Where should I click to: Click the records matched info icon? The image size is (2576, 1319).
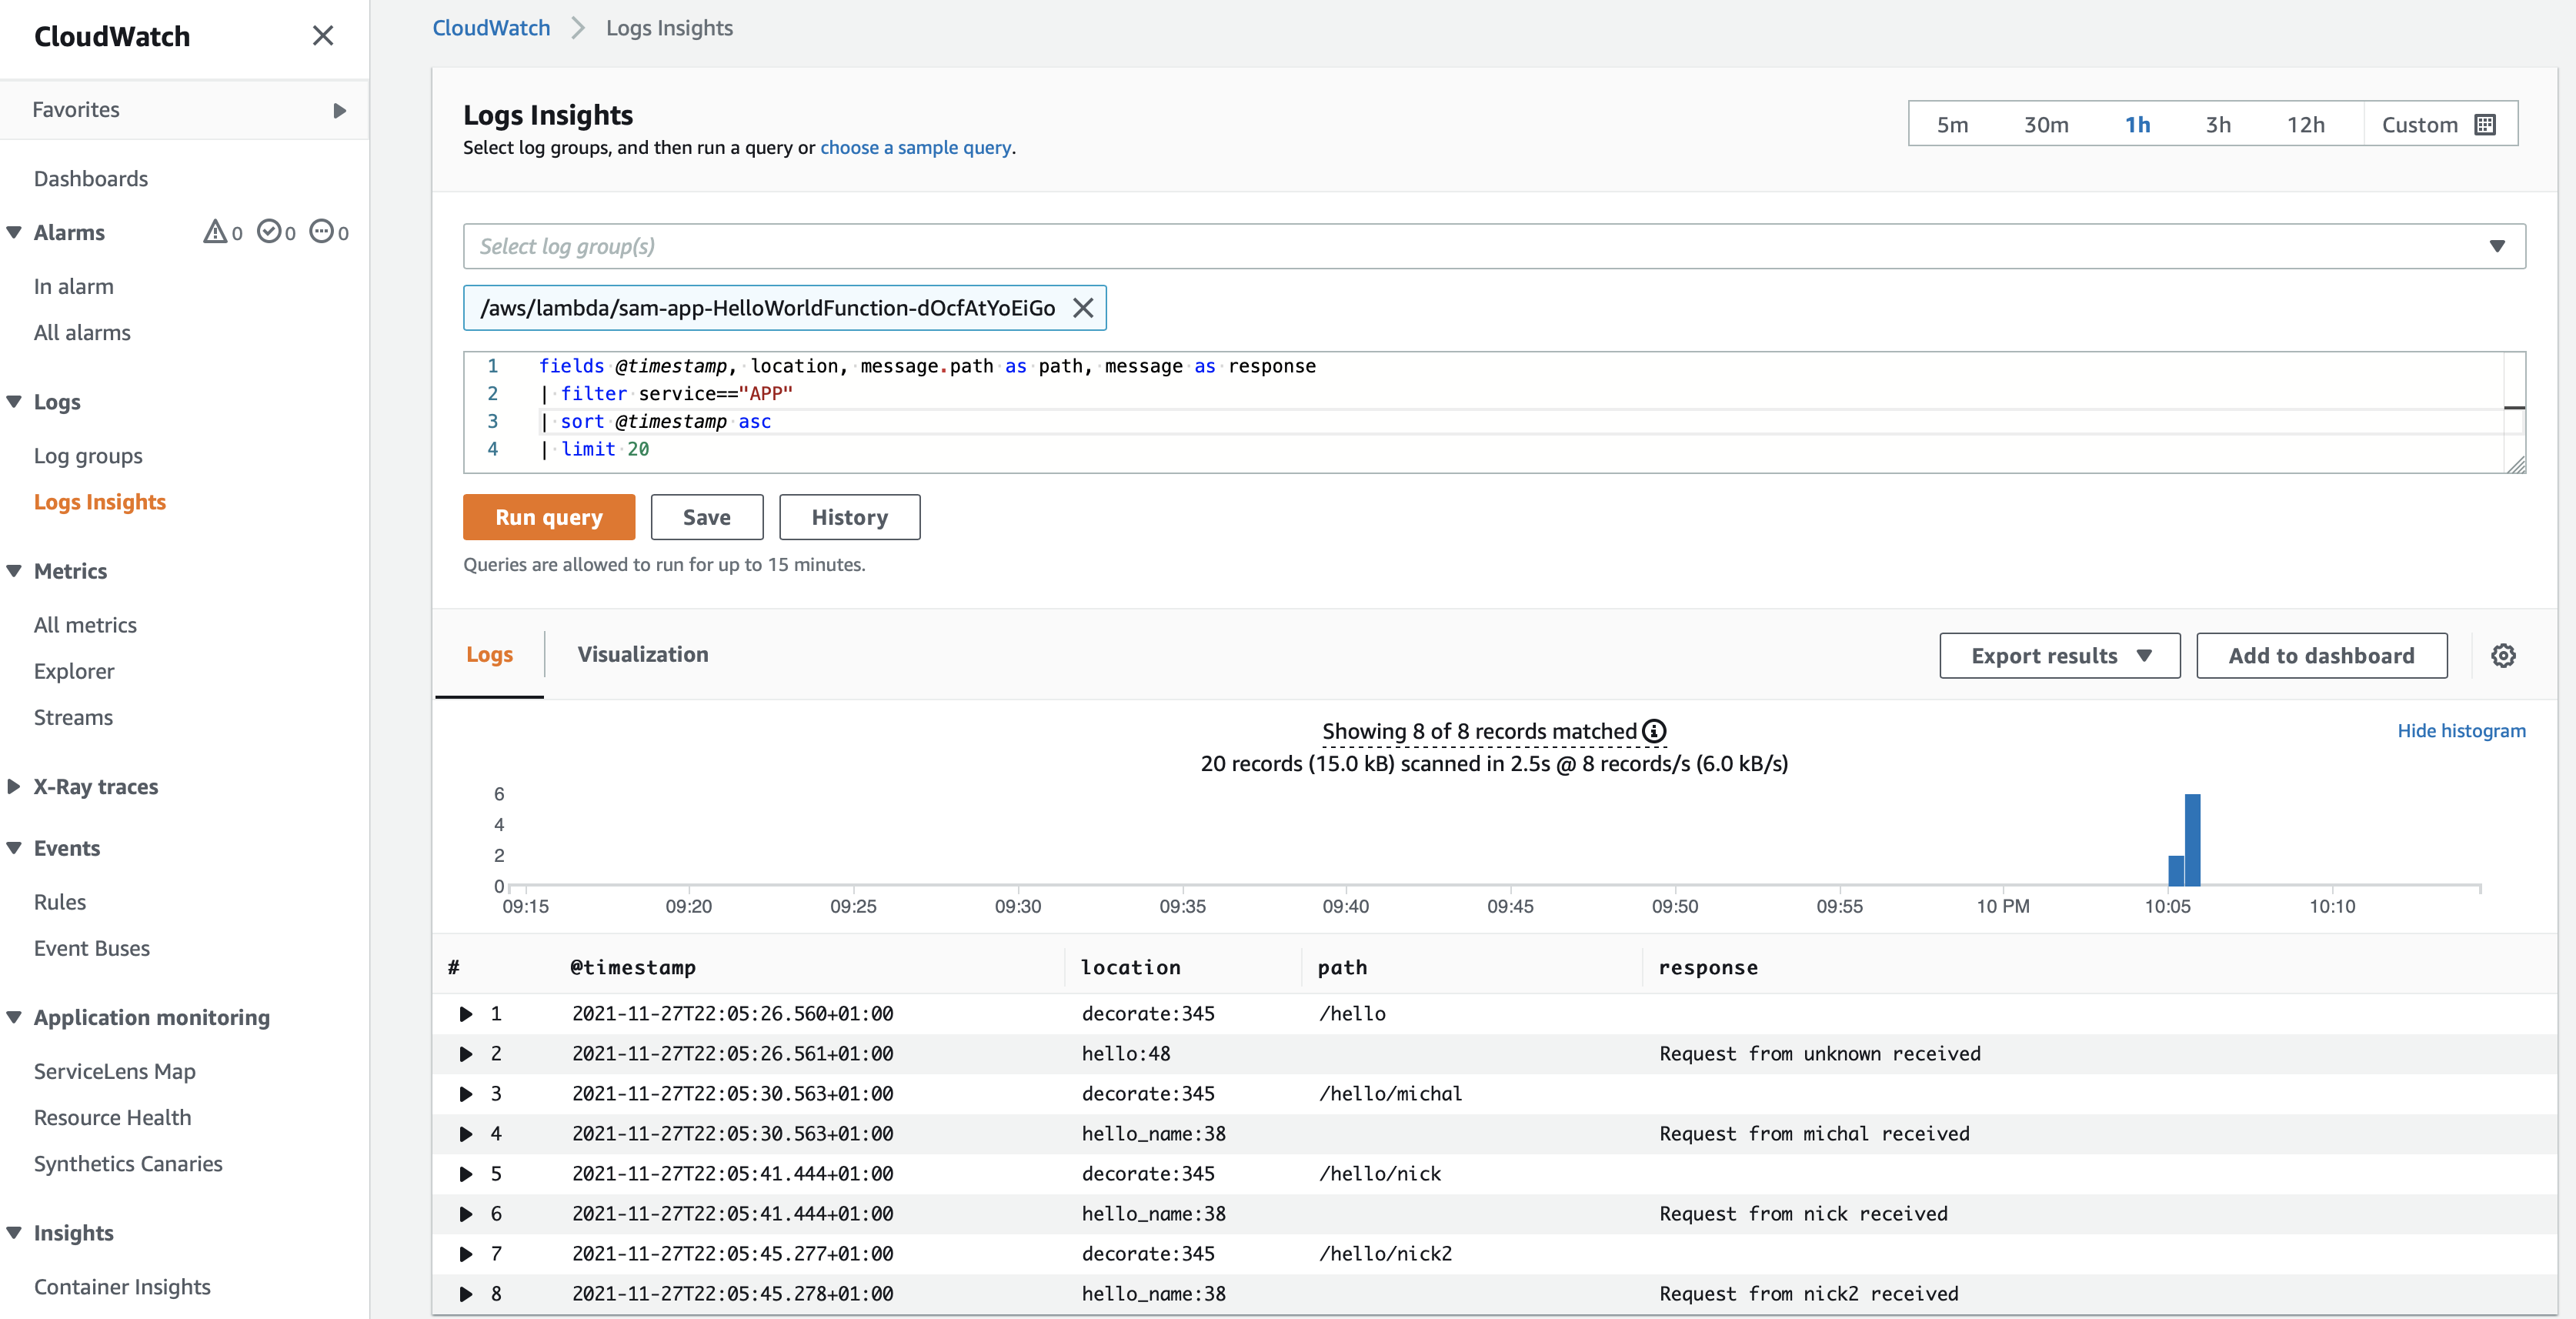(x=1655, y=731)
